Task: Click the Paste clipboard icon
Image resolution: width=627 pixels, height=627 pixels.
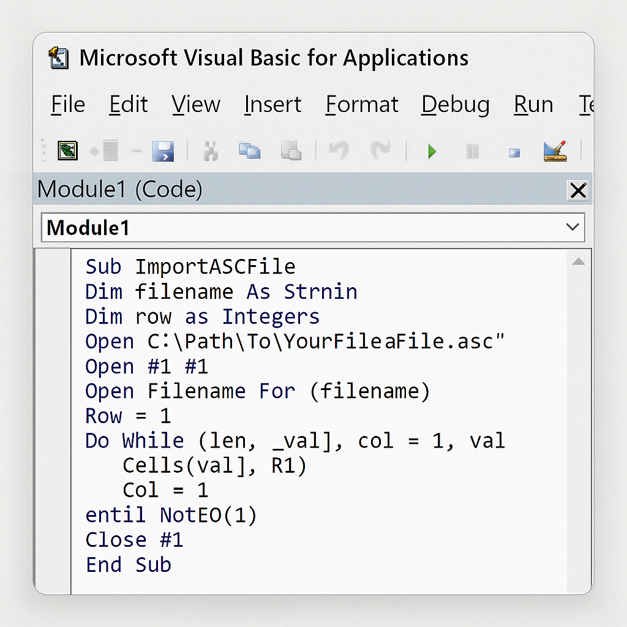Action: tap(291, 151)
